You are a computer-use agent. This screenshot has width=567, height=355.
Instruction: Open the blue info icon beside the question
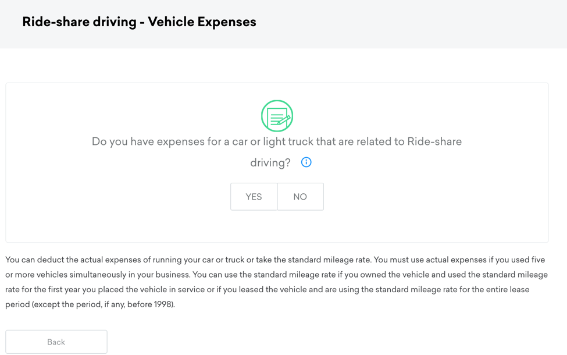(306, 162)
